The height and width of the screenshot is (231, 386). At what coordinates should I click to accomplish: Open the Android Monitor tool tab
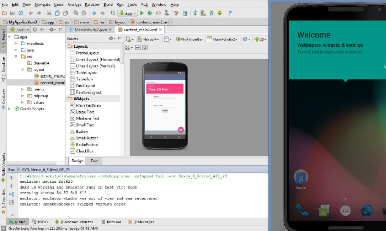74,222
